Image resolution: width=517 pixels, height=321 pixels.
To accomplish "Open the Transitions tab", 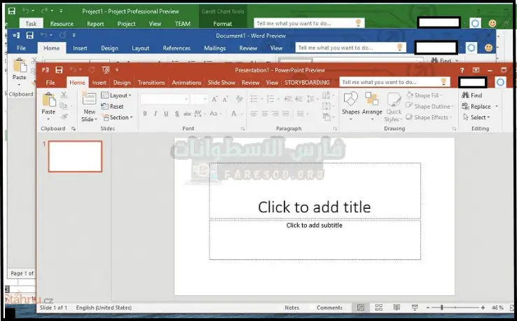I will coord(151,83).
